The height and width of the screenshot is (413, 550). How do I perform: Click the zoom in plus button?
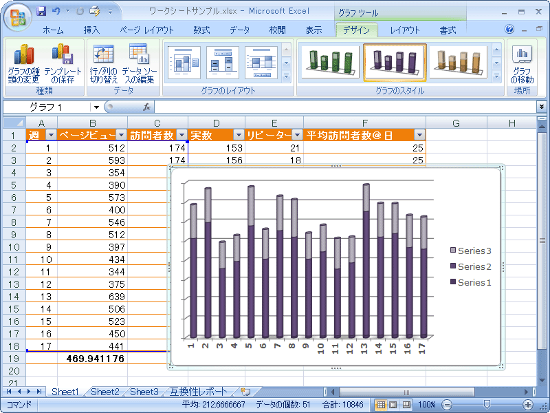(x=528, y=405)
